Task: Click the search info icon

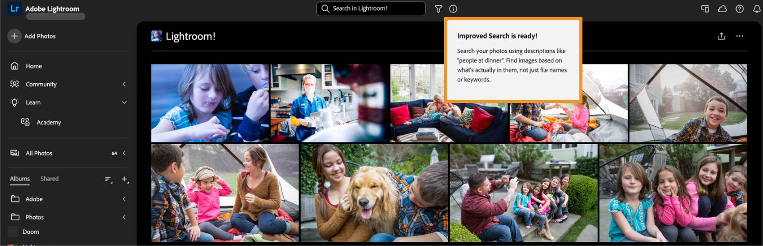Action: 453,9
